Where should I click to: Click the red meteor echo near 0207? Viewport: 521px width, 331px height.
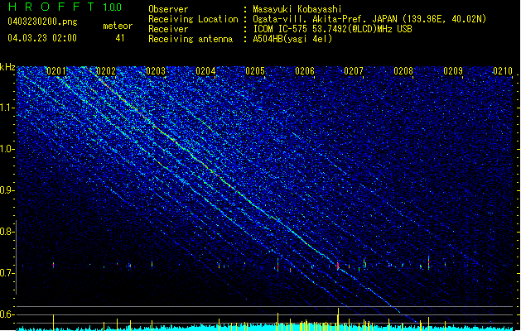(x=338, y=266)
